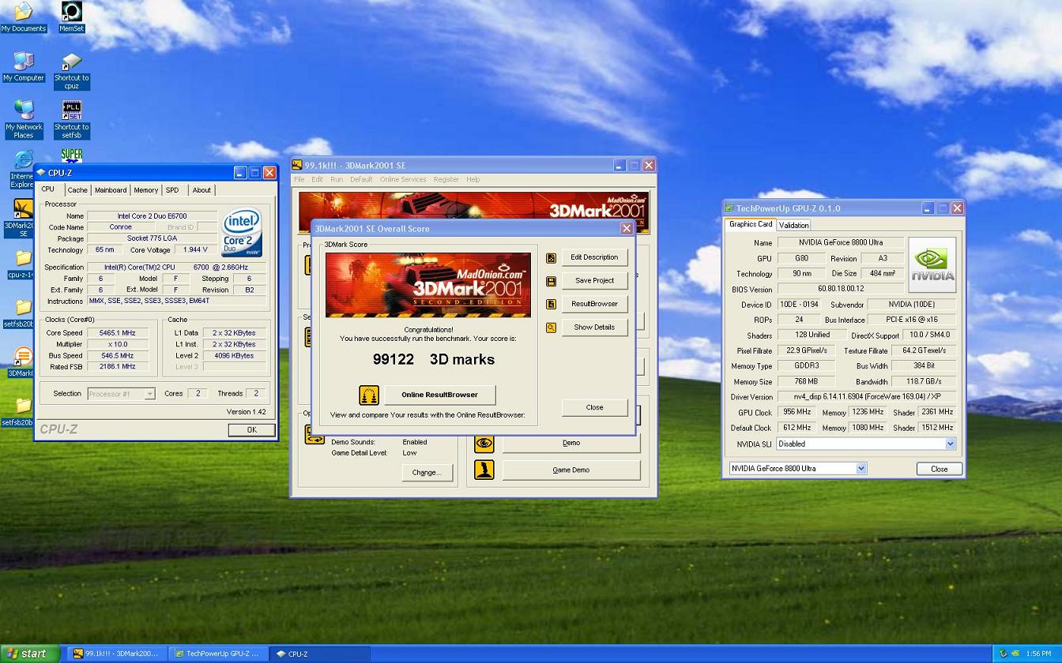1062x663 pixels.
Task: Select the Graphics Card tab in GPU-Z
Action: (751, 224)
